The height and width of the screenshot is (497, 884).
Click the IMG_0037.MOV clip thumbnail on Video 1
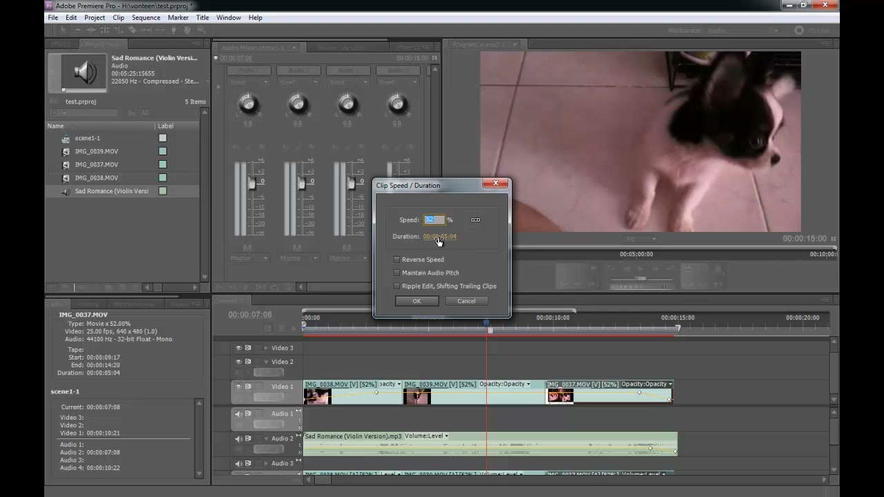coord(560,396)
